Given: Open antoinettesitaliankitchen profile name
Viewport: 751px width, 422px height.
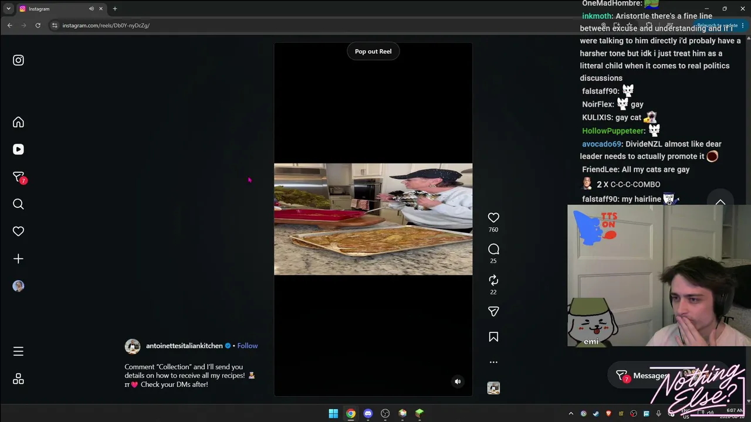Looking at the screenshot, I should tap(184, 346).
